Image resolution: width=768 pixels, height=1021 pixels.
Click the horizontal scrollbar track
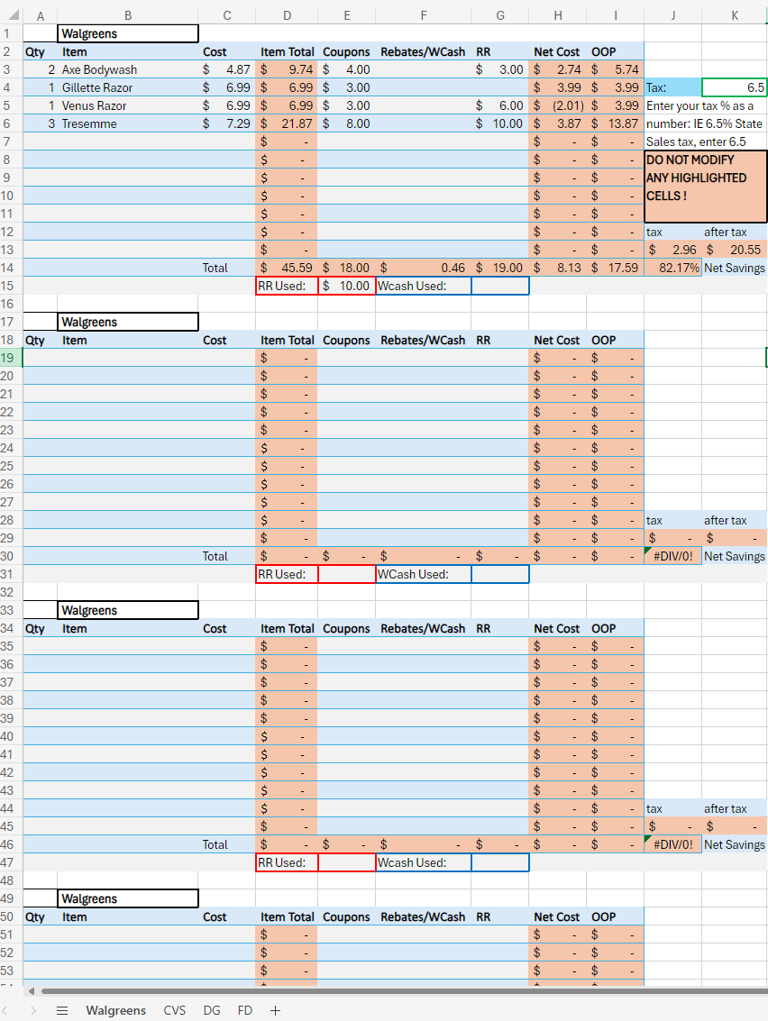(404, 991)
